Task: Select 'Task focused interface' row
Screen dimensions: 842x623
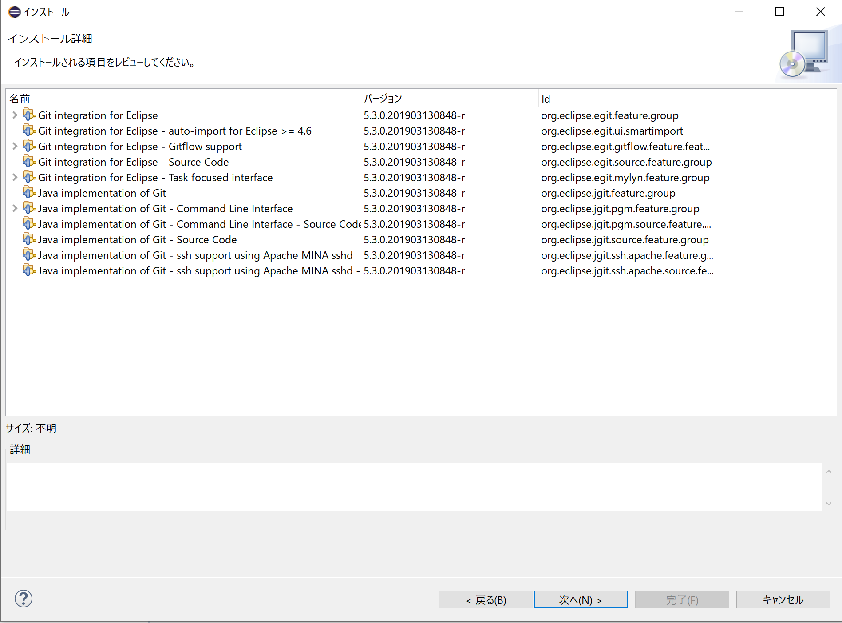Action: [x=155, y=178]
